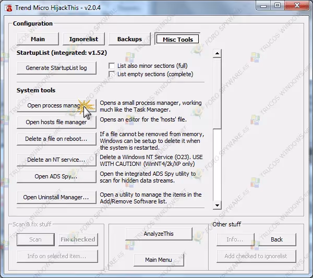Screen dimensions: 313x278
Task: Click the HijackThis title bar app icon
Action: coord(8,8)
